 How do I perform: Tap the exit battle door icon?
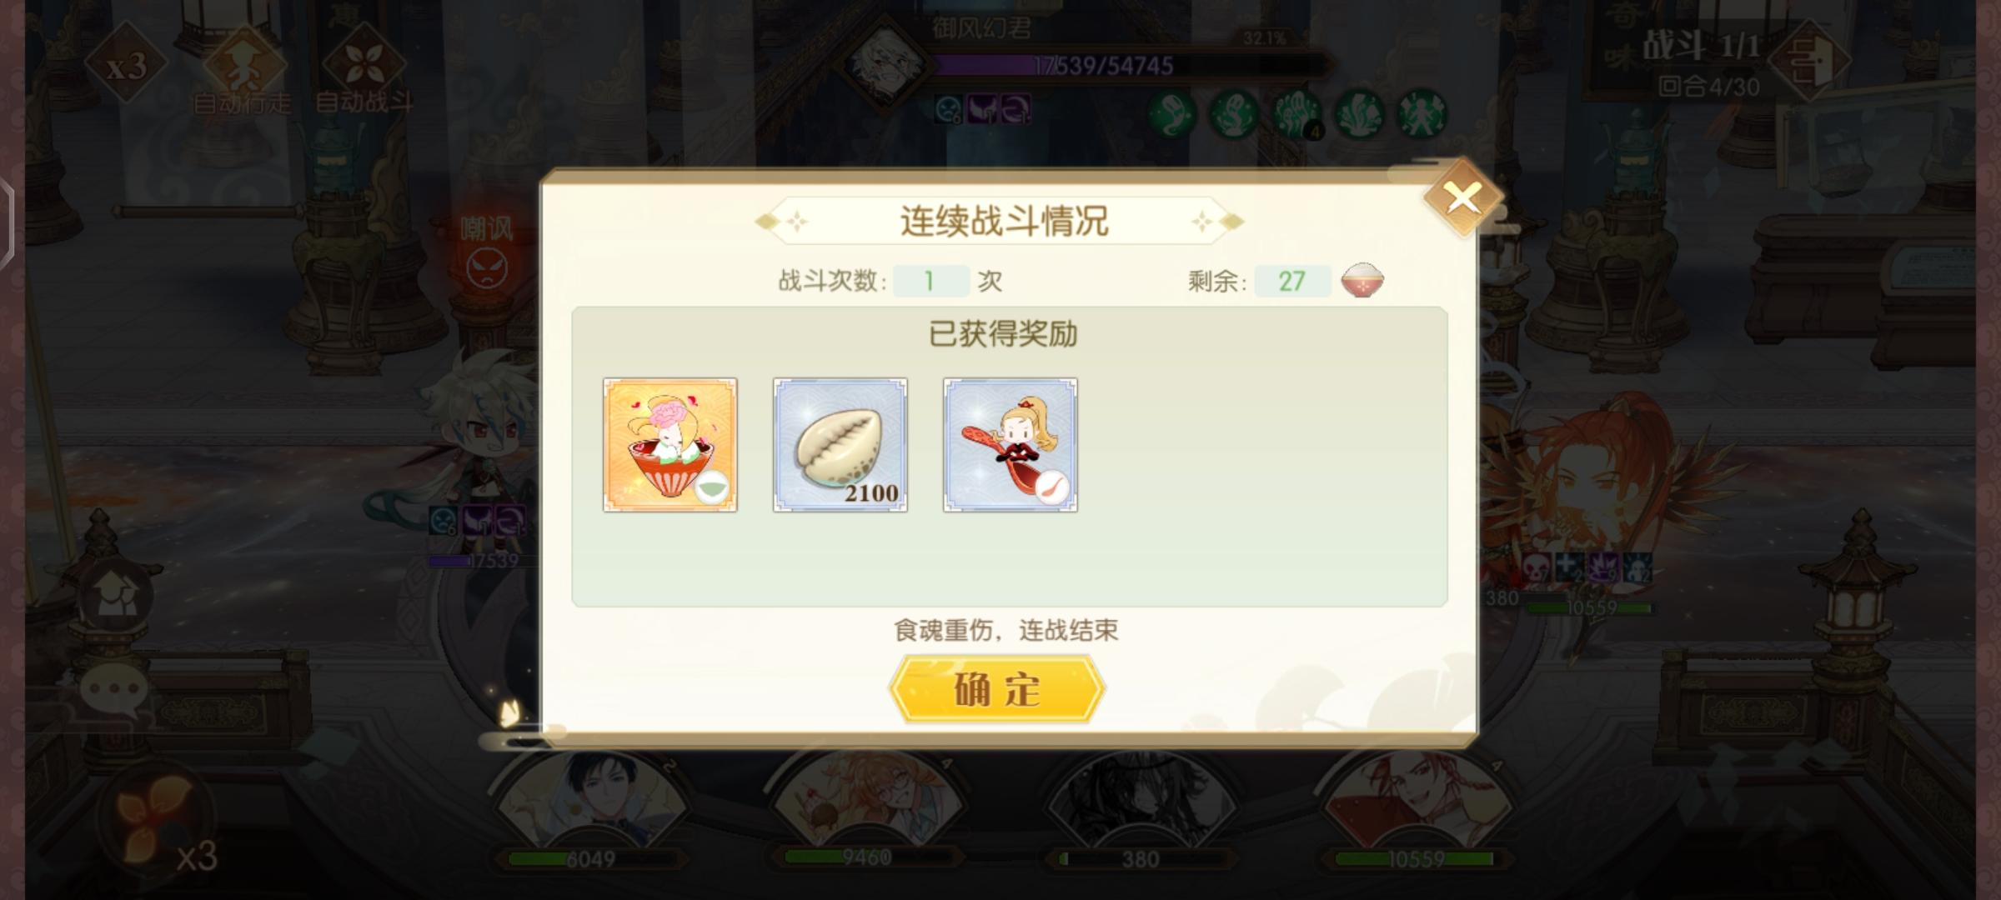pyautogui.click(x=1809, y=60)
